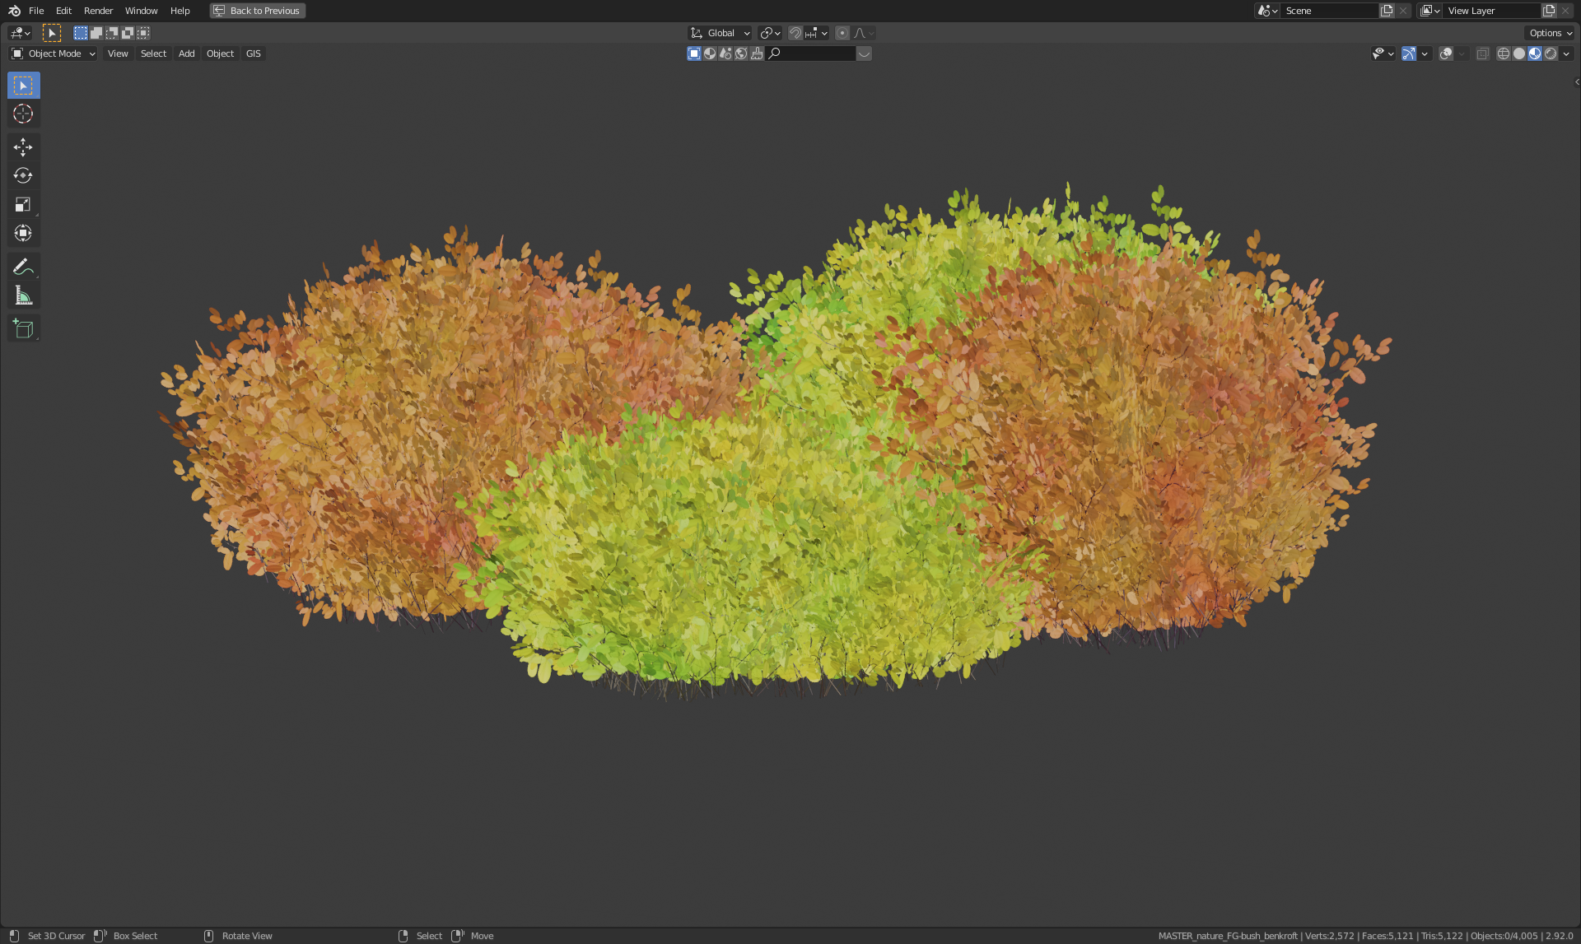Activate the Move tool
The width and height of the screenshot is (1581, 944).
tap(23, 147)
